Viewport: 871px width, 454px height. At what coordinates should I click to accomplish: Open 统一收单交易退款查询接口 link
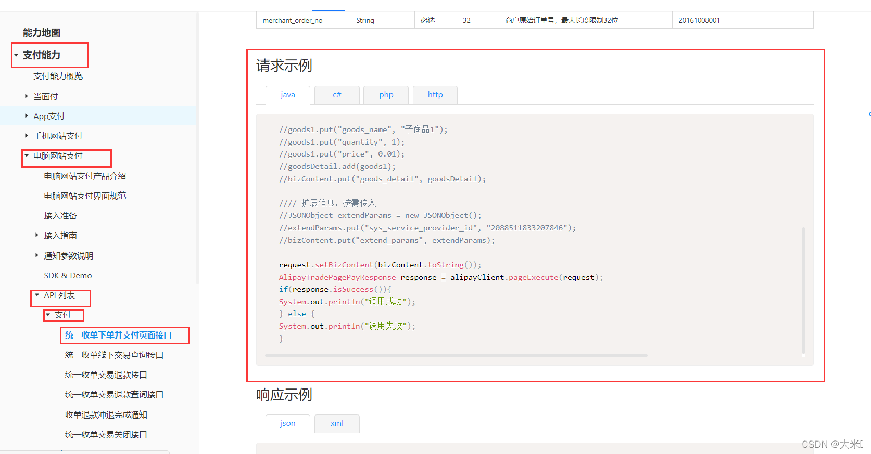[114, 394]
